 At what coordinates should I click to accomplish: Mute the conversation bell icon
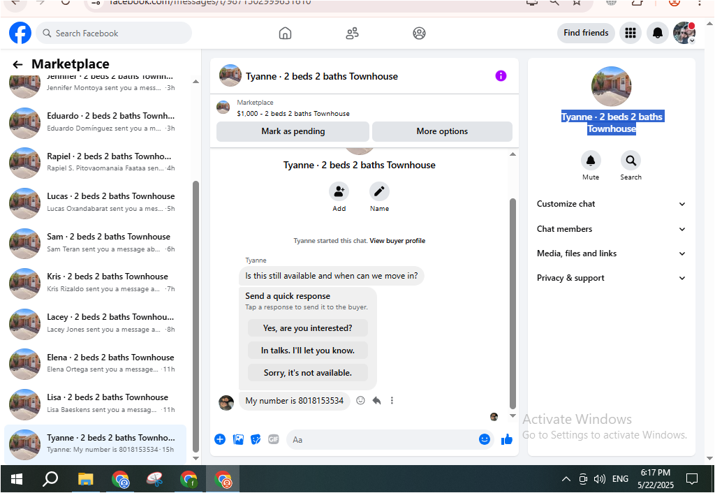pyautogui.click(x=591, y=160)
